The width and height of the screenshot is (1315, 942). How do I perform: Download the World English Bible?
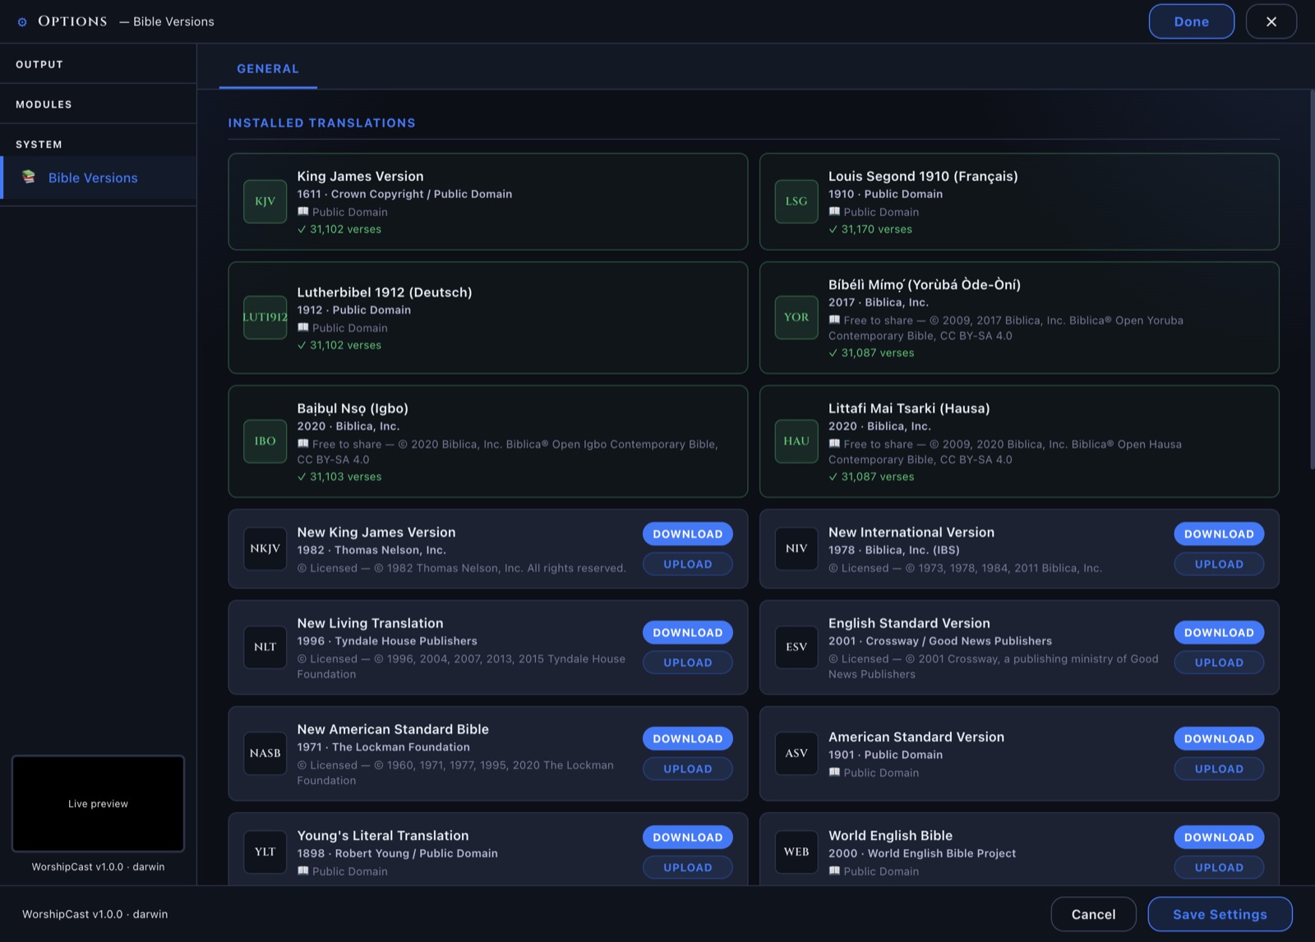pyautogui.click(x=1219, y=838)
